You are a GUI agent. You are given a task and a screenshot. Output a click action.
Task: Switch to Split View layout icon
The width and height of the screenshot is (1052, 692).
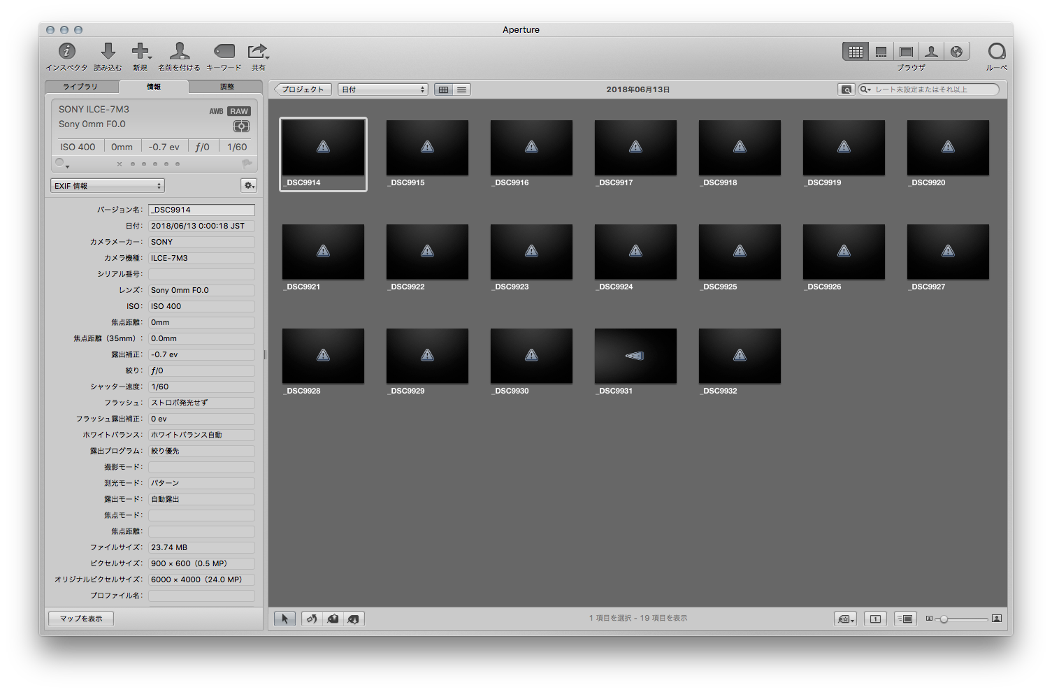tap(881, 52)
